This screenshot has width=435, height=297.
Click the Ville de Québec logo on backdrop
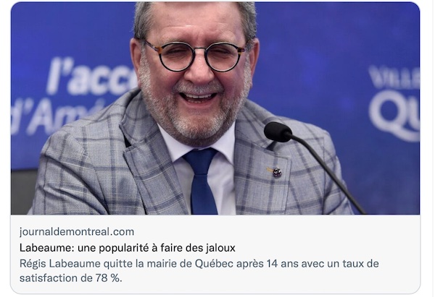394,103
